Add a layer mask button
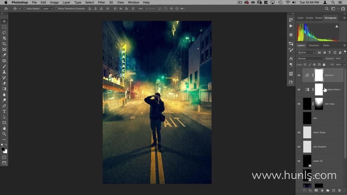 tap(316, 190)
